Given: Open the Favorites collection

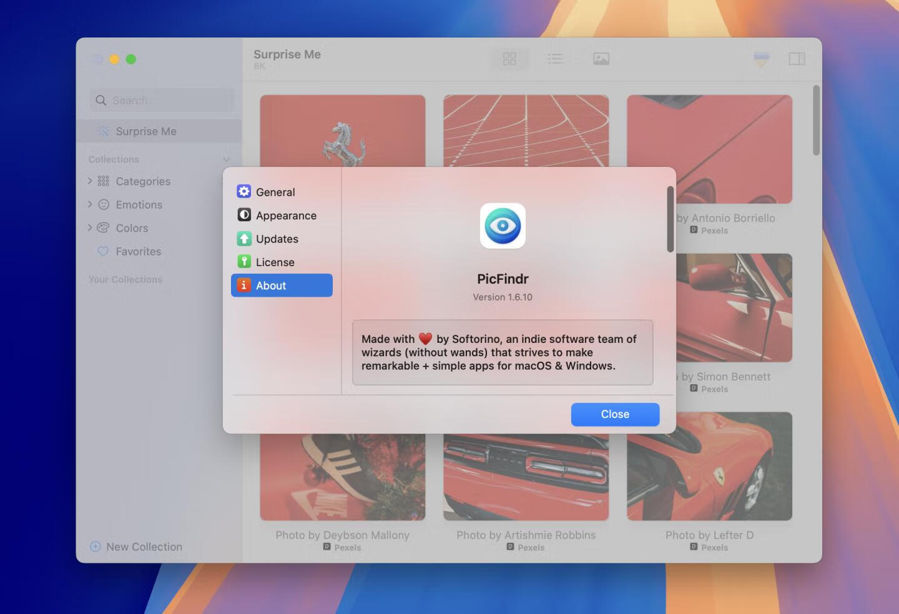Looking at the screenshot, I should 138,251.
